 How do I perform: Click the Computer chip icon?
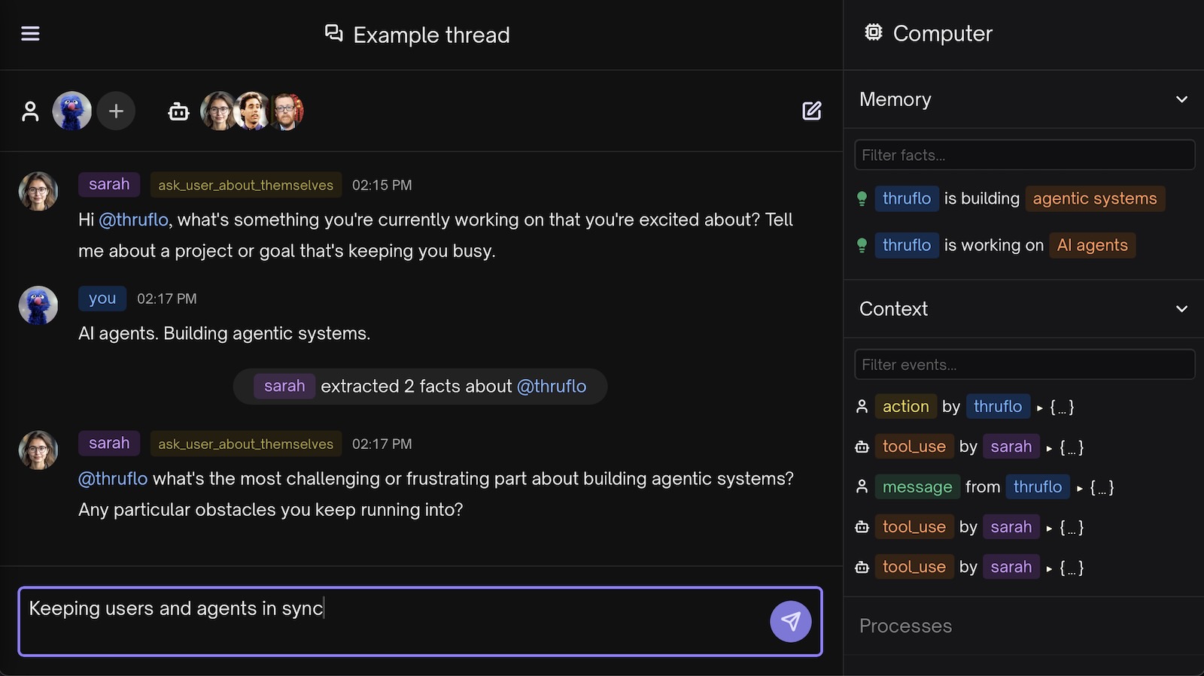point(873,32)
